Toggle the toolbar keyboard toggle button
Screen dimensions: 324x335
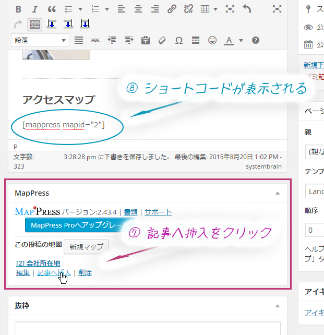35,25
